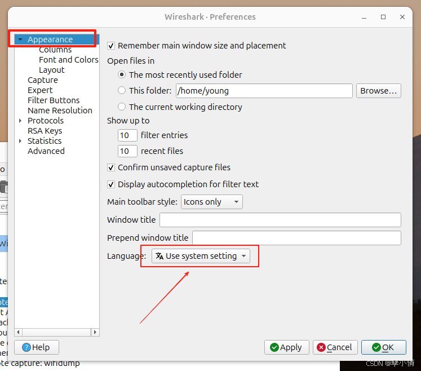The image size is (421, 371).
Task: Click the tree scrollbar right arrow
Action: 95,332
